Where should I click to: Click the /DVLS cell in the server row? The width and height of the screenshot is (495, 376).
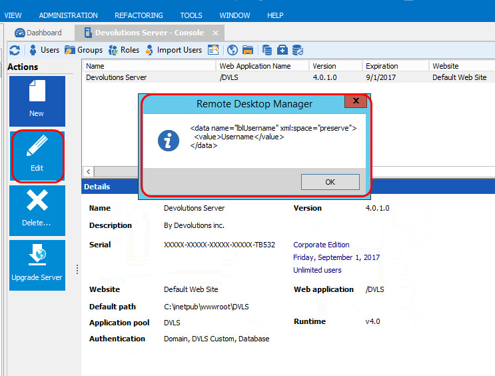229,77
